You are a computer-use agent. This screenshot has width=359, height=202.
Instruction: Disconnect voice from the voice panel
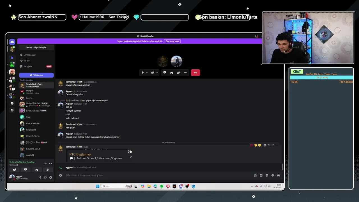tap(50, 163)
